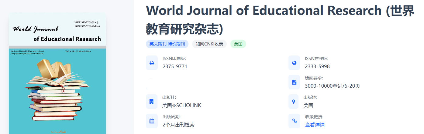
Task: Click the publisher name 美国✣SCHOLINK
Action: pyautogui.click(x=182, y=105)
